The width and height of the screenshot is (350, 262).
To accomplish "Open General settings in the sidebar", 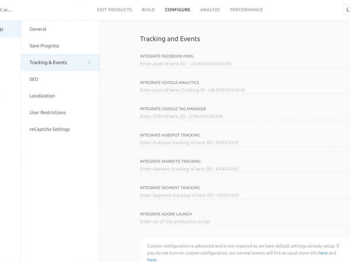I will (x=38, y=29).
